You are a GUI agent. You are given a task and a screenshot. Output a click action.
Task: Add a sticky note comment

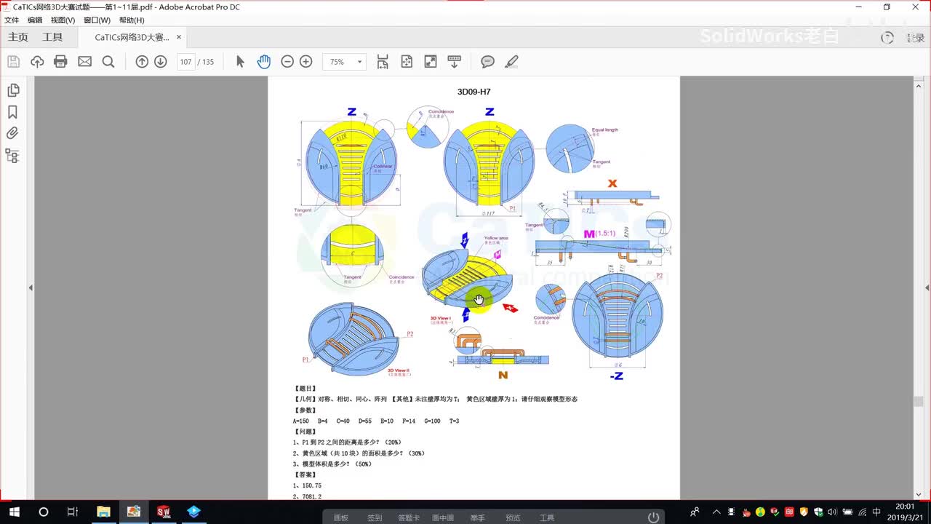pyautogui.click(x=487, y=62)
